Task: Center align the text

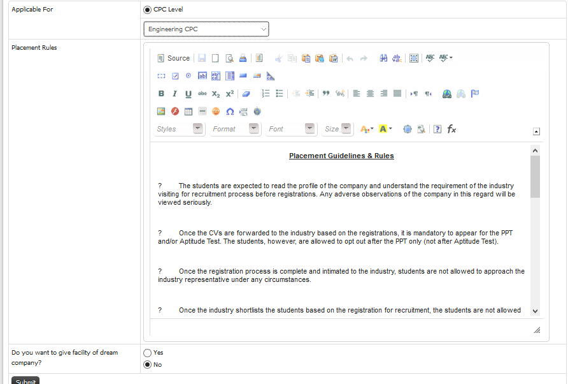Action: (x=370, y=94)
